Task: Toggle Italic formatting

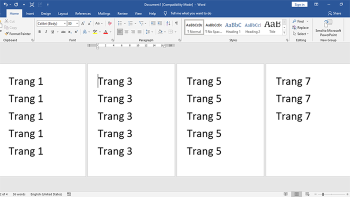Action: tap(46, 32)
